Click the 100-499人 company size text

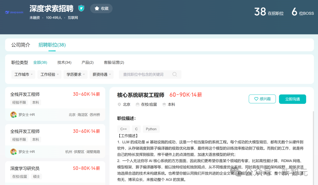(54, 18)
